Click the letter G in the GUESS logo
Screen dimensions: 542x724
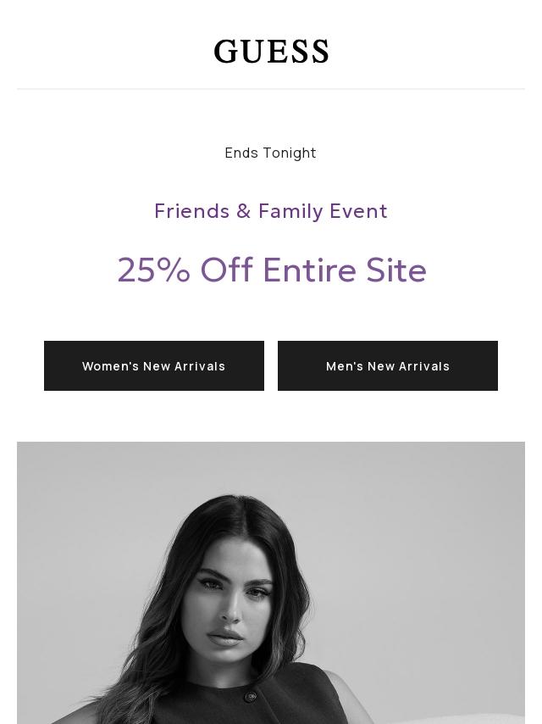point(226,52)
